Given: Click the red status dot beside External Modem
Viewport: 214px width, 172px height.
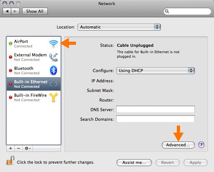Looking at the screenshot, I should (11, 57).
